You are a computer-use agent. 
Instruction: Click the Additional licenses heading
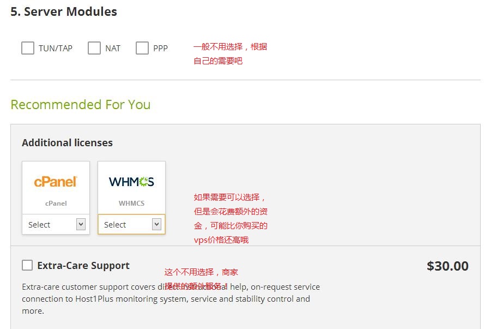(67, 142)
